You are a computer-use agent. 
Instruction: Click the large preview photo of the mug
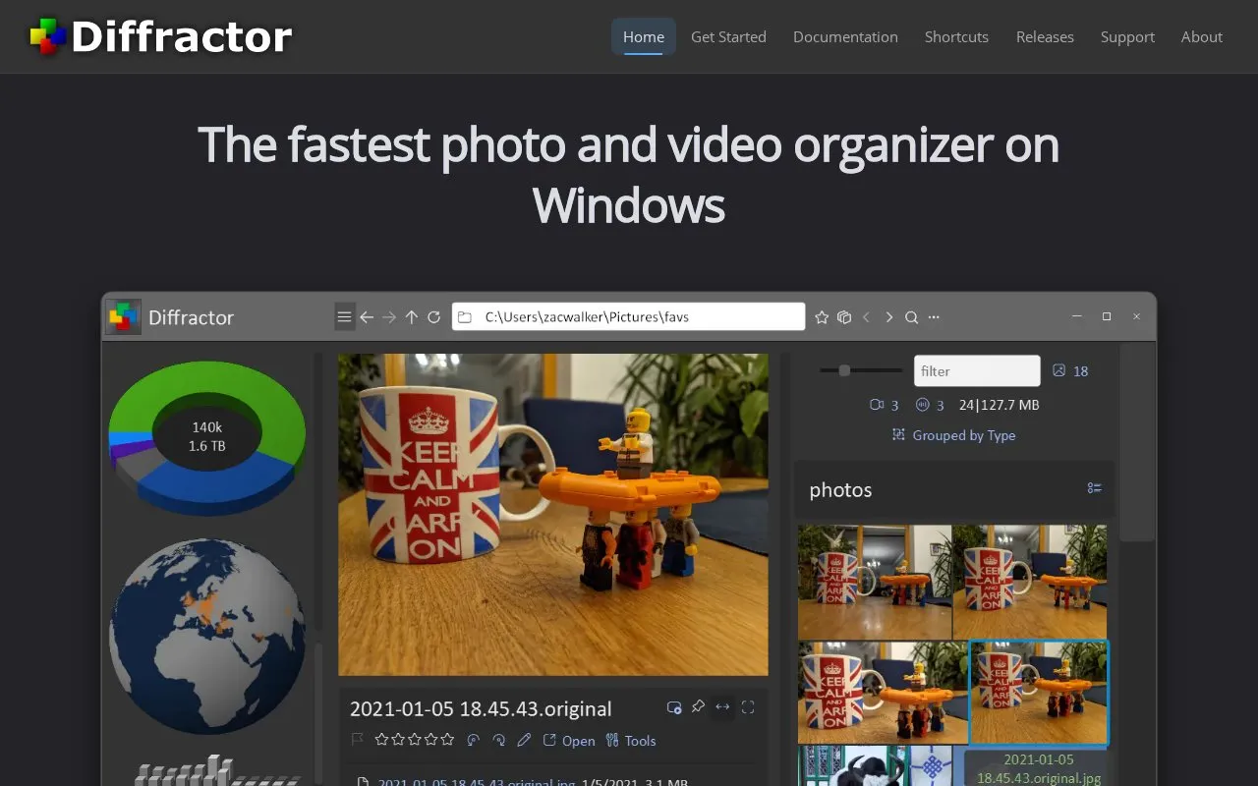(553, 514)
